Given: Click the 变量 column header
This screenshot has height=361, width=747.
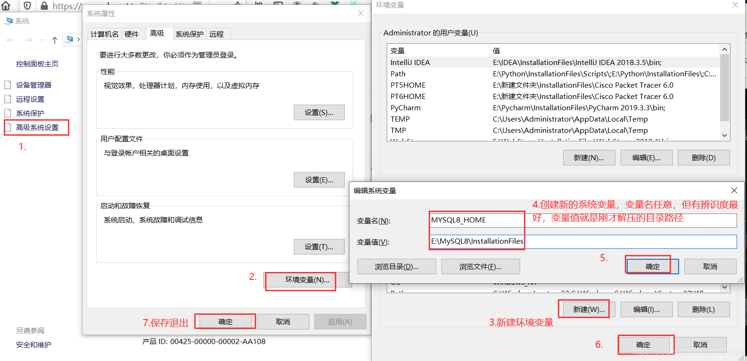Looking at the screenshot, I should pos(439,50).
